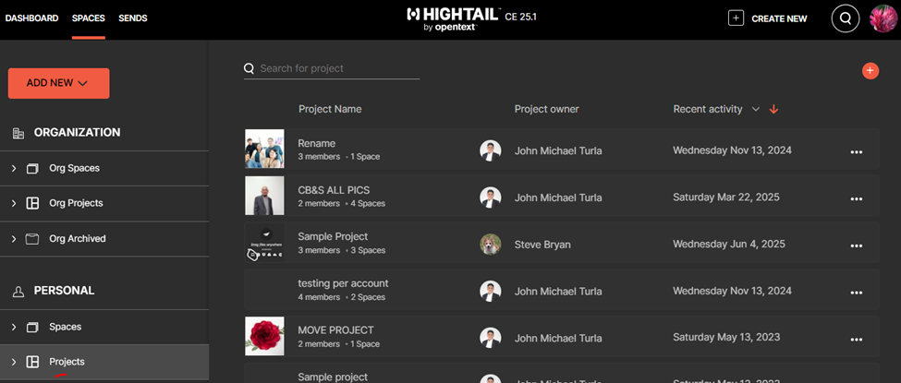Open the Recent activity sort dropdown chevron
Screen dimensions: 901x383
(x=756, y=110)
